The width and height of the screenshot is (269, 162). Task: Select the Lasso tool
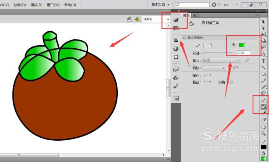(x=264, y=47)
